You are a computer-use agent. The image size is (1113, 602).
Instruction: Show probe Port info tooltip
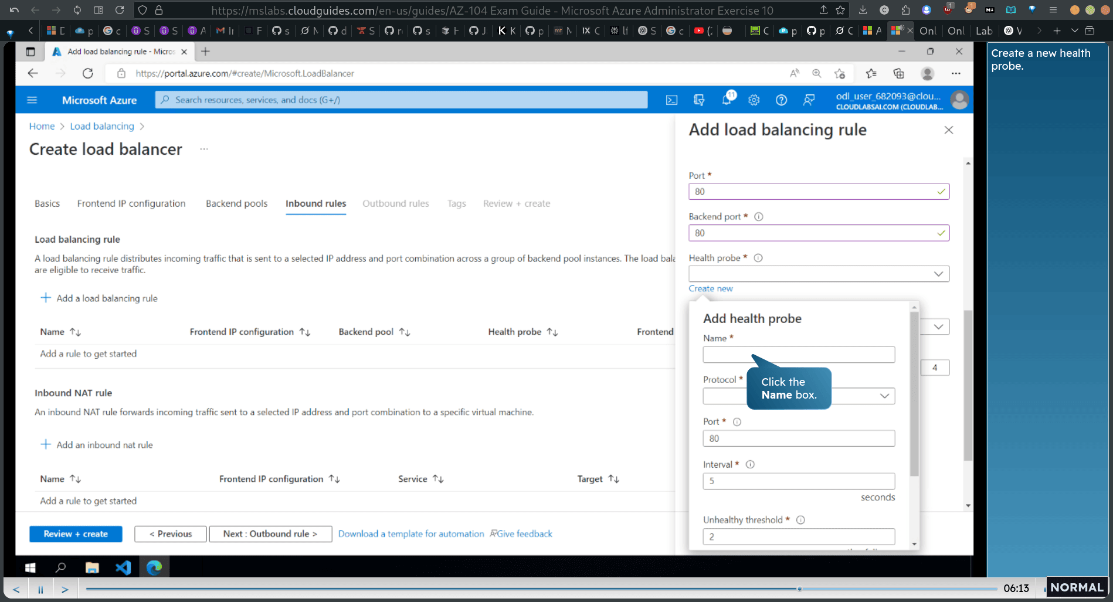pyautogui.click(x=737, y=422)
